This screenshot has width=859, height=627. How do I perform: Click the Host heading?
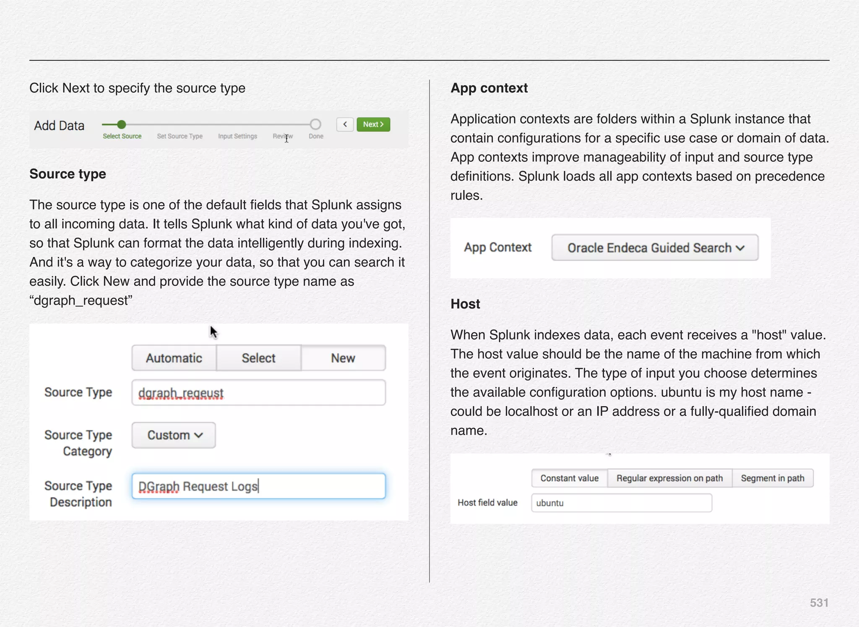[465, 304]
